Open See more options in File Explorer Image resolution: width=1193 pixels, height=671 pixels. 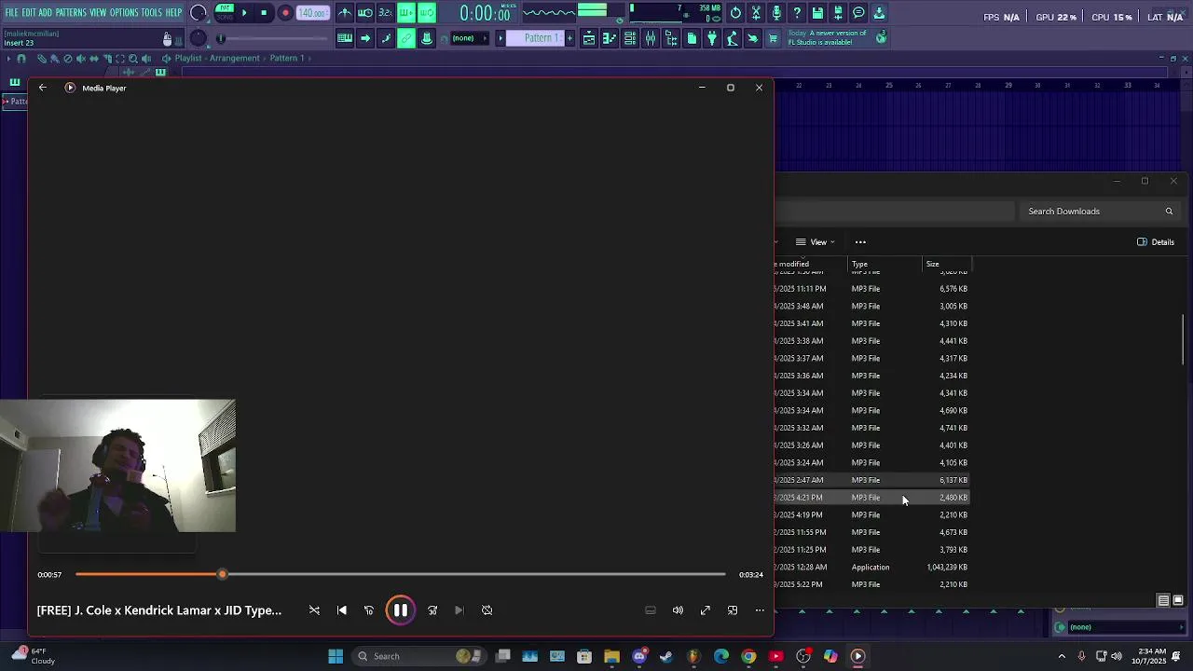pyautogui.click(x=860, y=242)
